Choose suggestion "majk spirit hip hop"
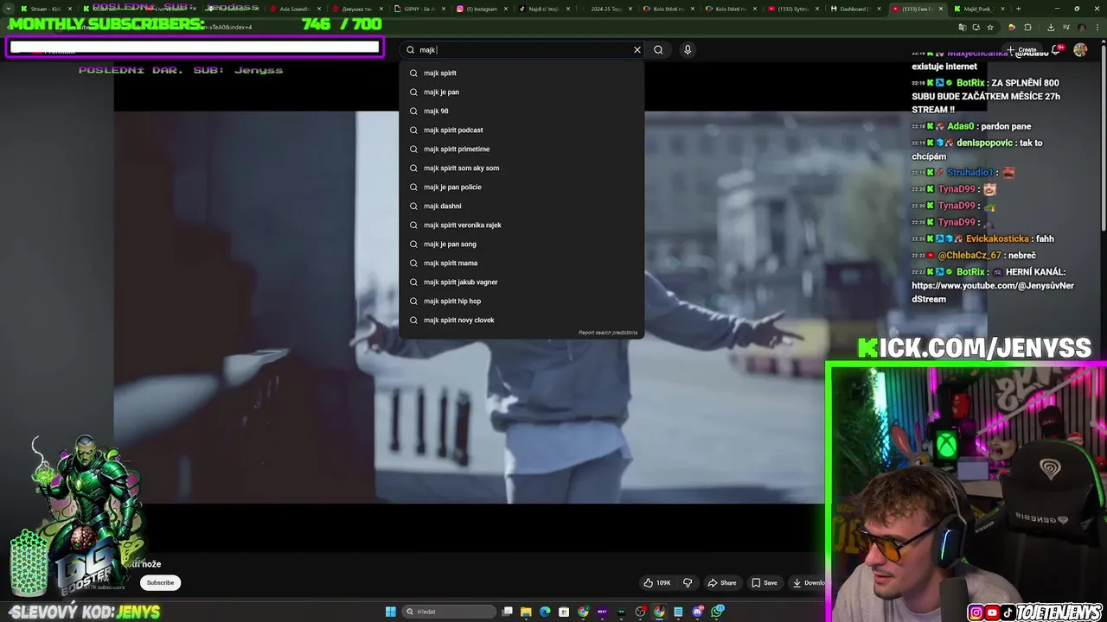The width and height of the screenshot is (1107, 622). click(x=522, y=301)
